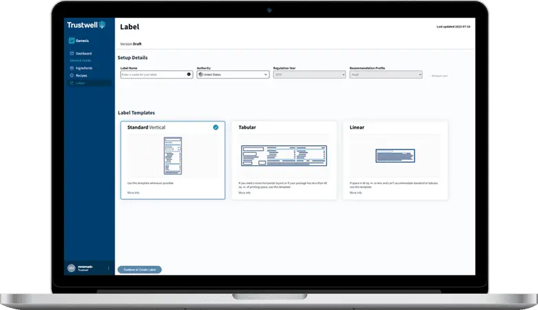
Task: Click the user avatar in sidebar footer
Action: point(71,268)
